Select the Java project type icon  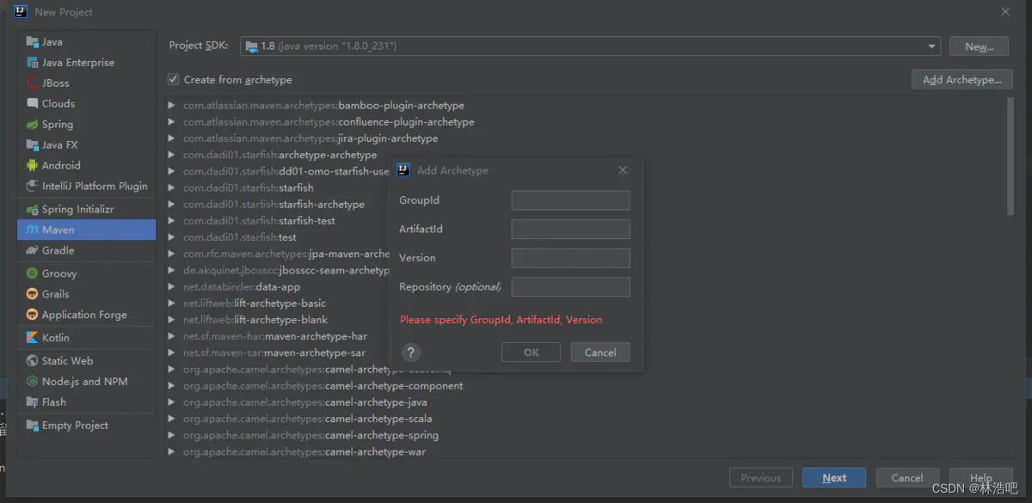click(32, 41)
